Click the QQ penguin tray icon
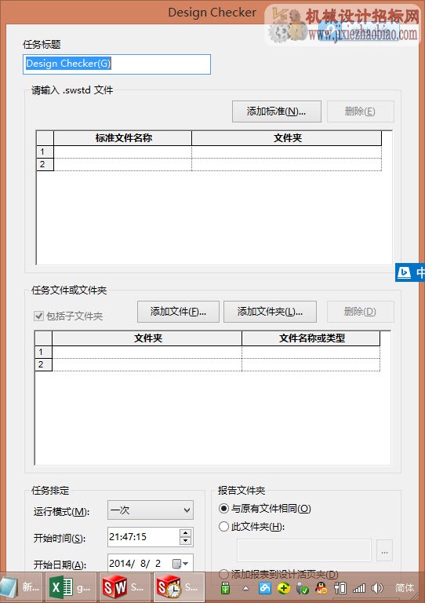425x603 pixels. click(x=321, y=588)
